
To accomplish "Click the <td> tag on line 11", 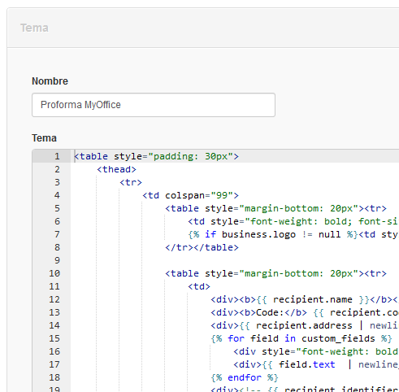I will [199, 286].
